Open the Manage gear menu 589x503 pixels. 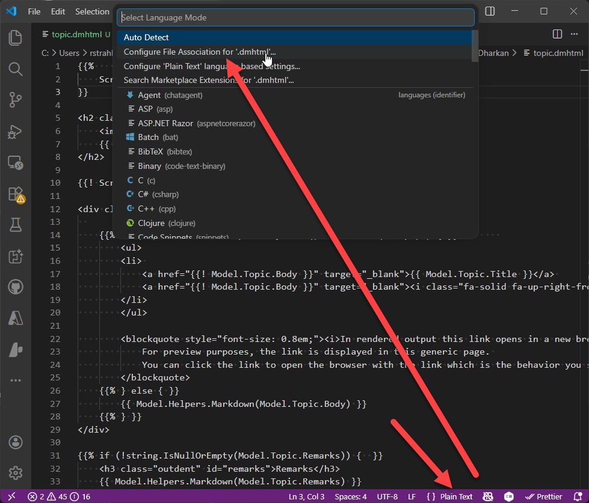16,473
